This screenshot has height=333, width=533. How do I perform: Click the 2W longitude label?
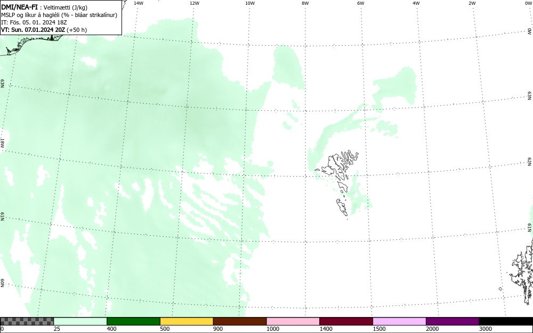[472, 3]
